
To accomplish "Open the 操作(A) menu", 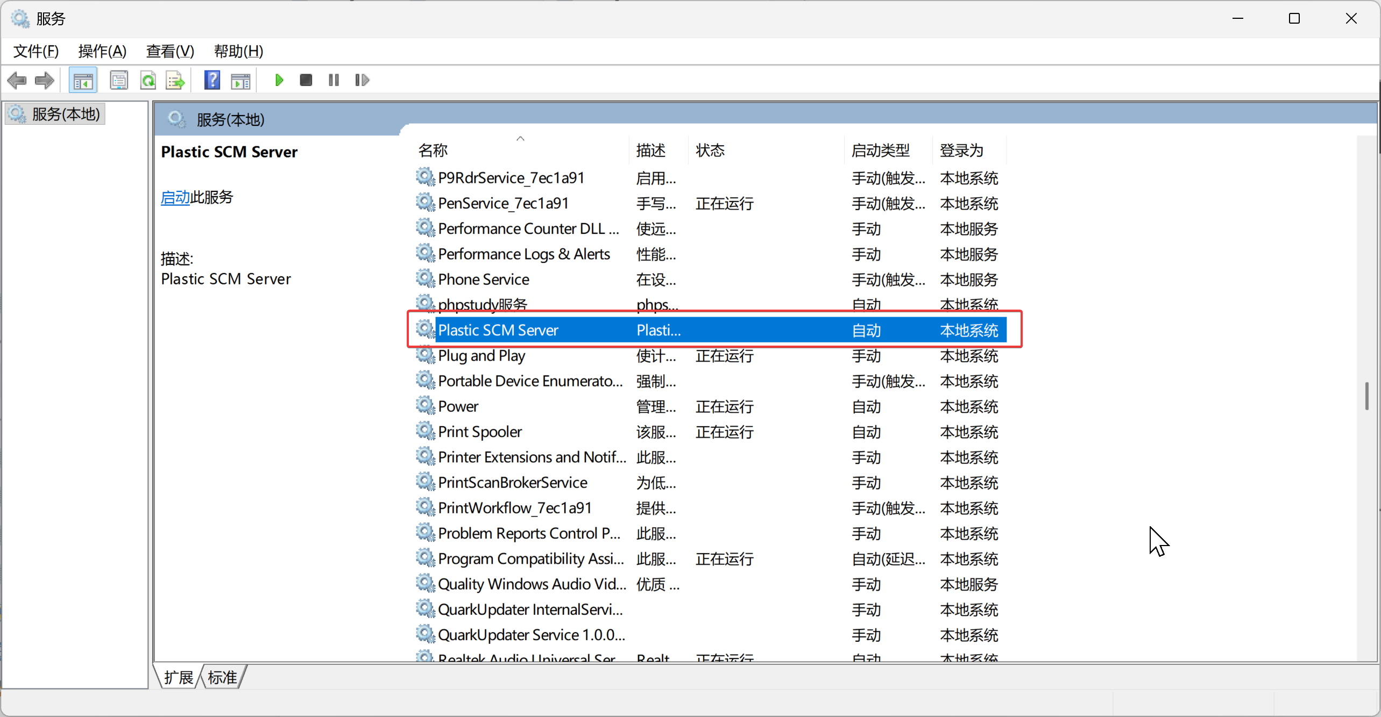I will (102, 51).
